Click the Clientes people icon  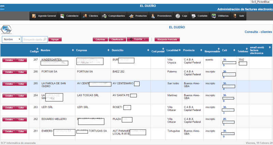point(85,16)
